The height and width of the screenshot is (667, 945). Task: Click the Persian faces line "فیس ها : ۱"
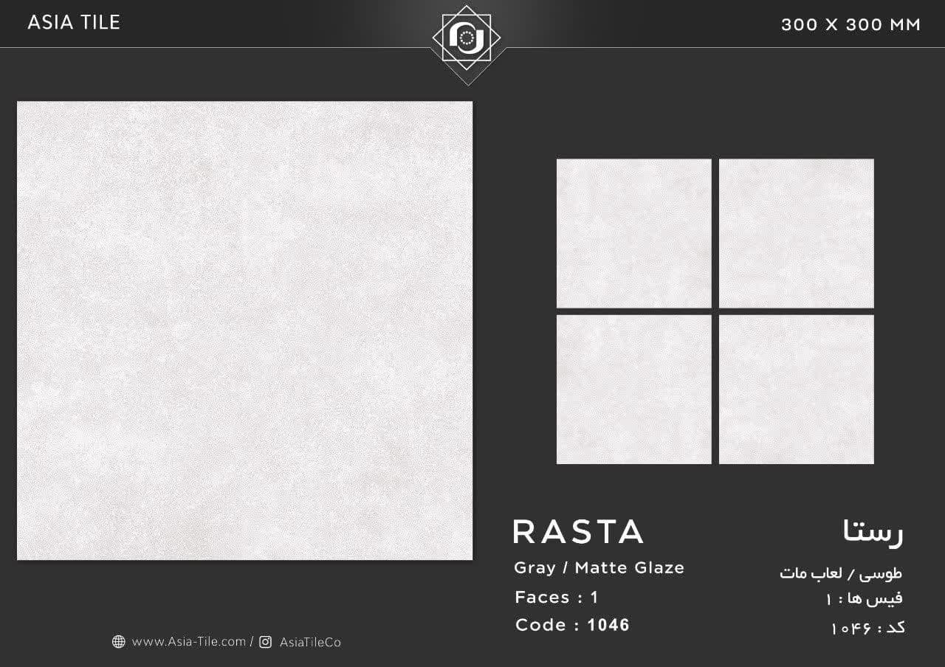point(864,598)
